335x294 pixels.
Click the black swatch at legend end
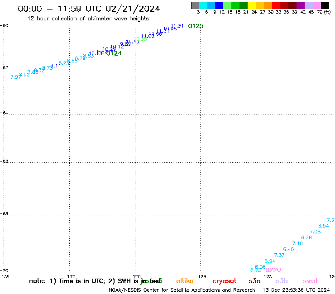pyautogui.click(x=325, y=5)
